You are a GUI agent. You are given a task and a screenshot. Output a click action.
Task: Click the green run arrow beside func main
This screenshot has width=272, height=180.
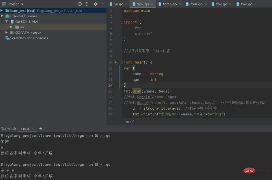coord(116,62)
